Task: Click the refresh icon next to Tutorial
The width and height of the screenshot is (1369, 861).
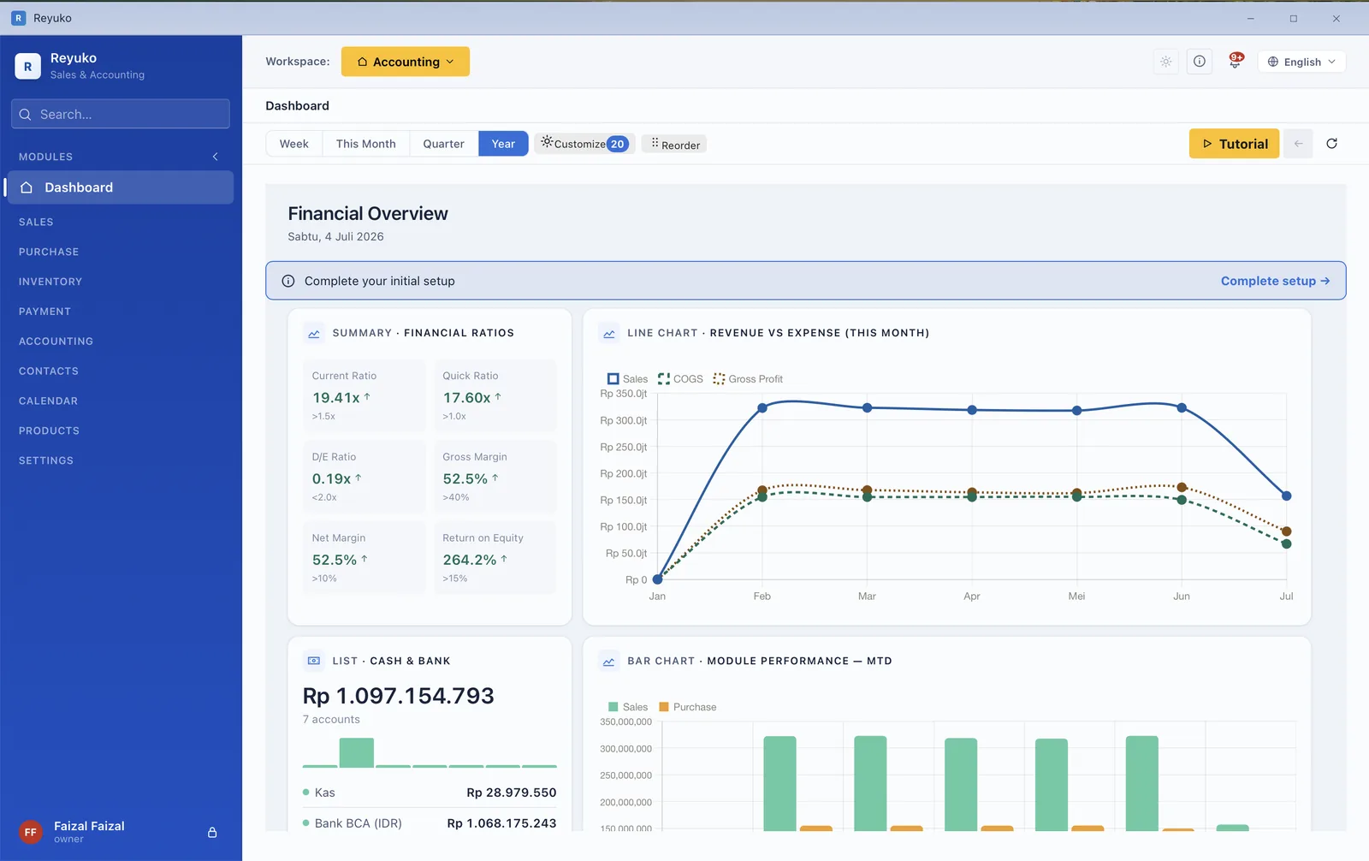Action: coord(1331,144)
